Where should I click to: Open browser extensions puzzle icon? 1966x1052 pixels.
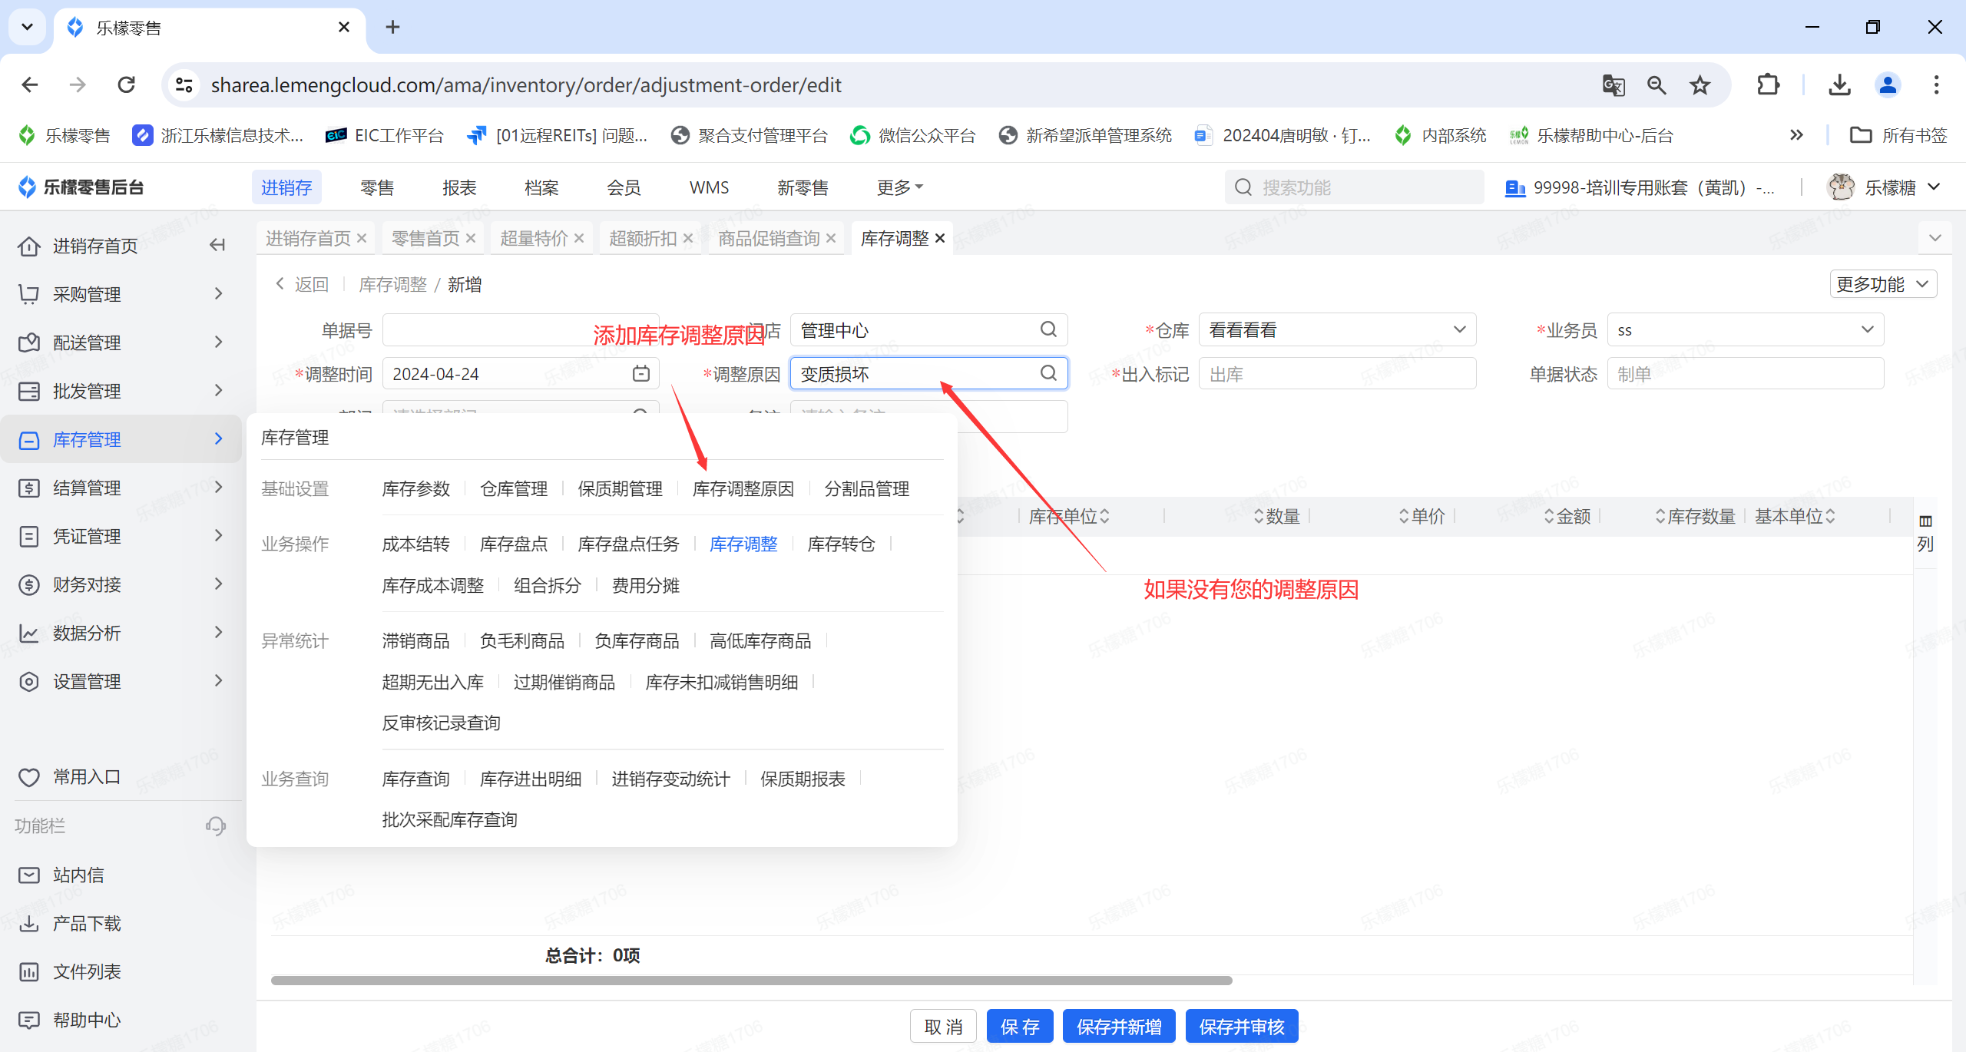click(1768, 85)
